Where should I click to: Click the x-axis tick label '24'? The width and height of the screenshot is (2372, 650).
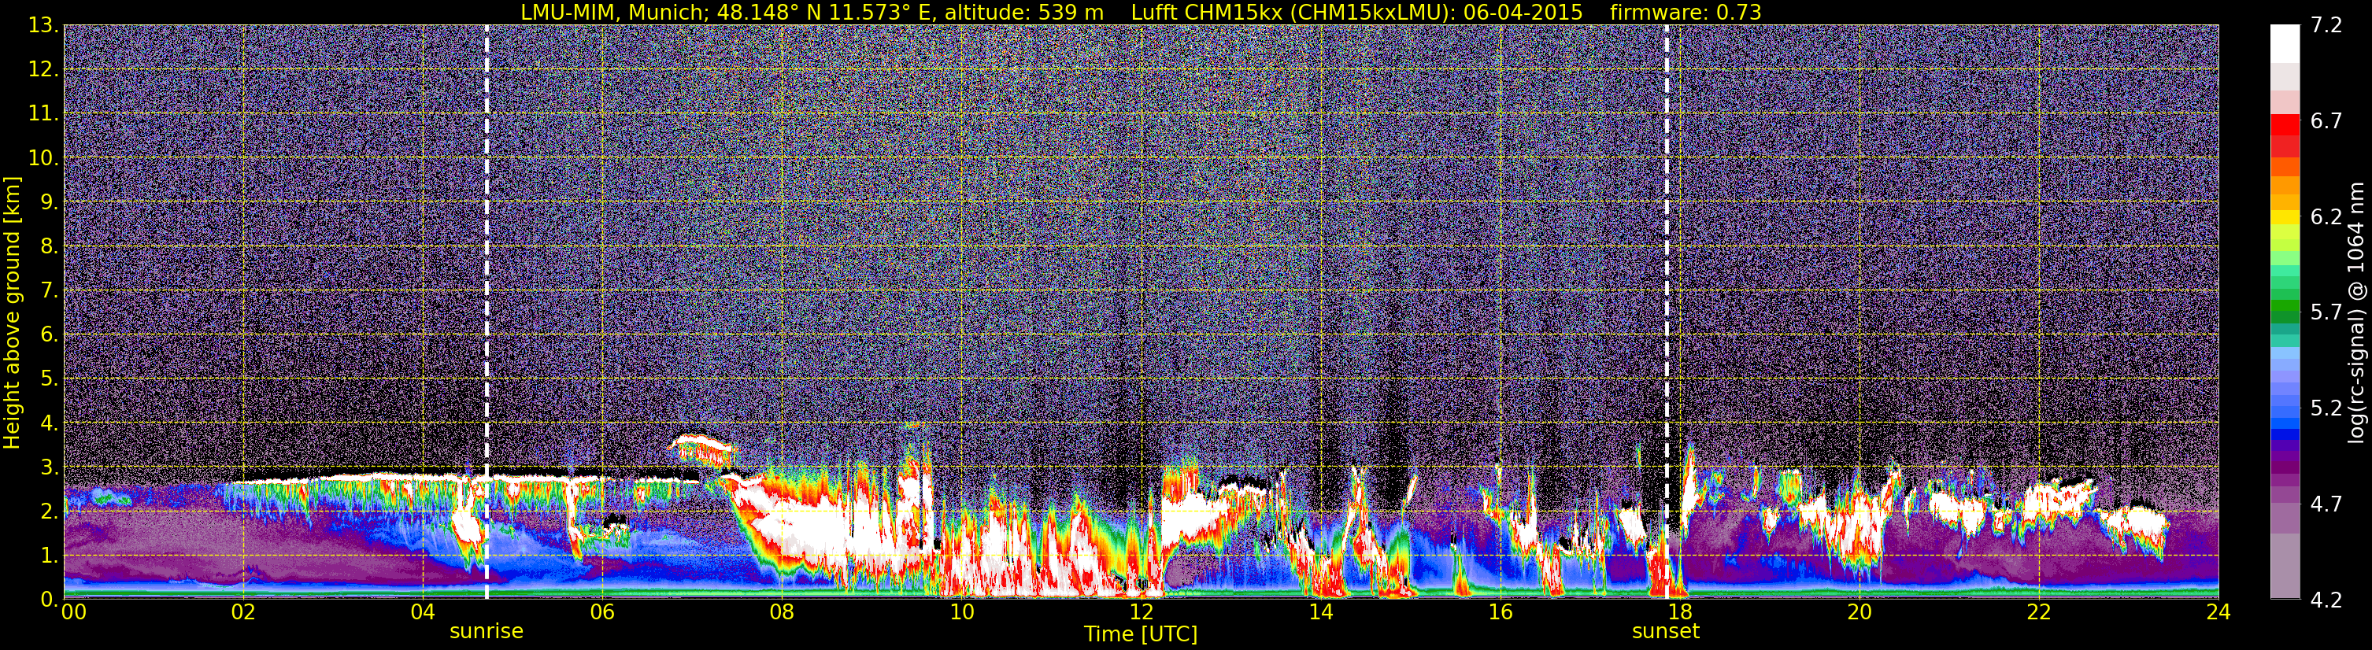[x=2218, y=612]
